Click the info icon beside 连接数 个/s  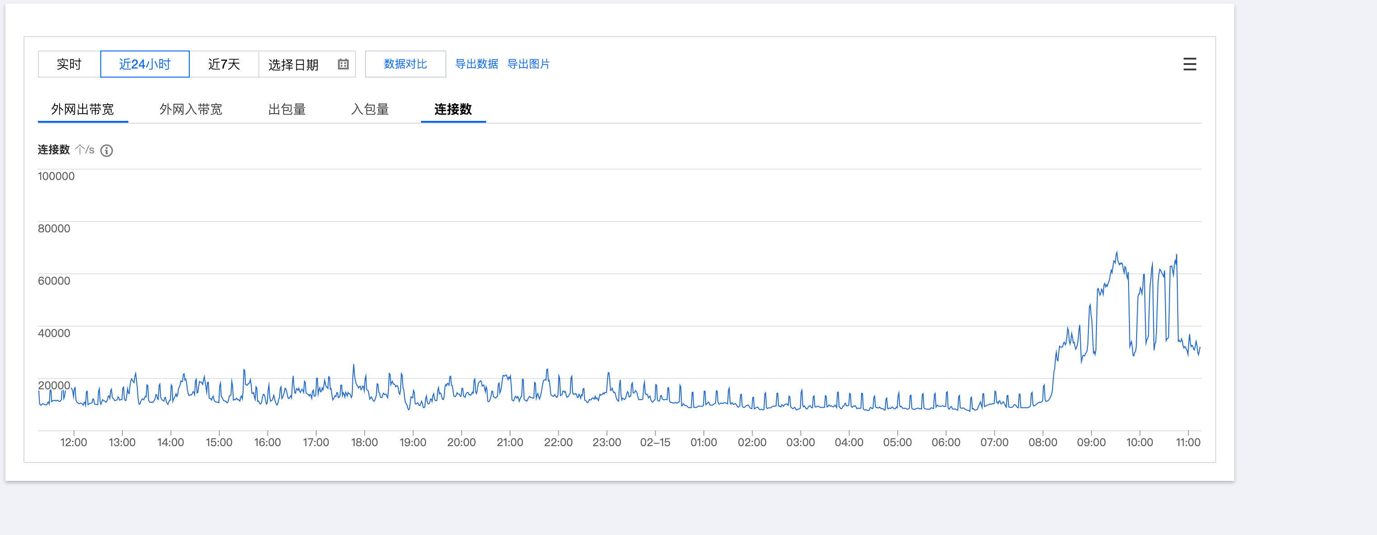pyautogui.click(x=107, y=151)
